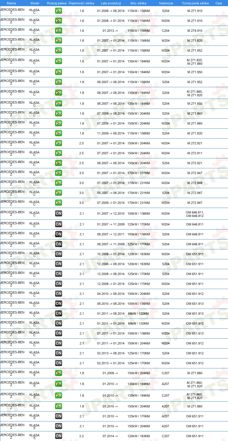This screenshot has height=441, width=228.
Task: Click PB petrol icon for 1.6 S204 M 271.910
Action: [59, 11]
